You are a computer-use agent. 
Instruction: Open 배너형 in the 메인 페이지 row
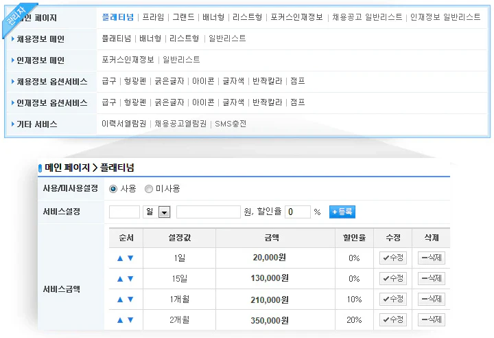pyautogui.click(x=213, y=17)
